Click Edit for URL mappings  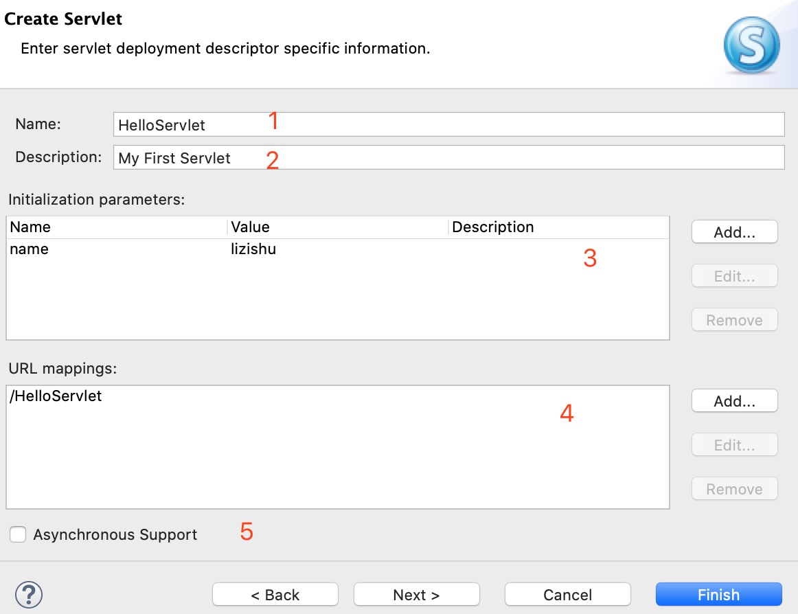point(734,445)
